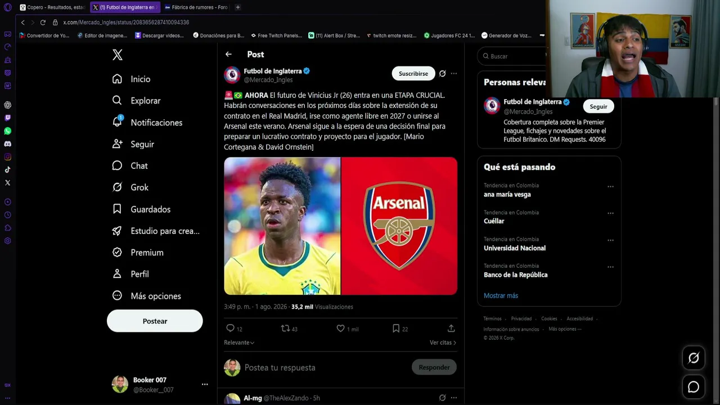
Task: Click the Responder button
Action: click(x=434, y=367)
